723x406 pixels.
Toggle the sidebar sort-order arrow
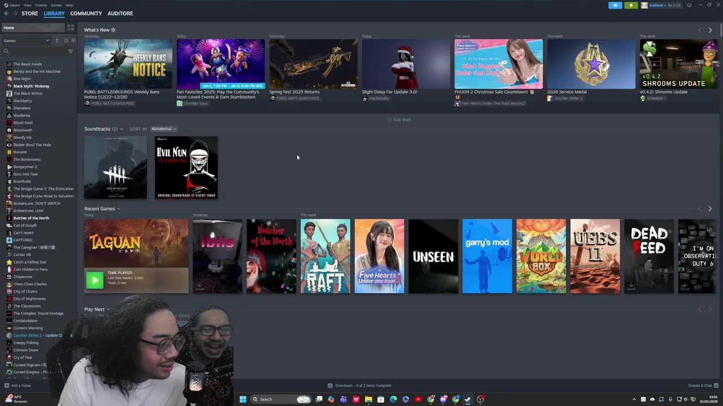tap(56, 41)
